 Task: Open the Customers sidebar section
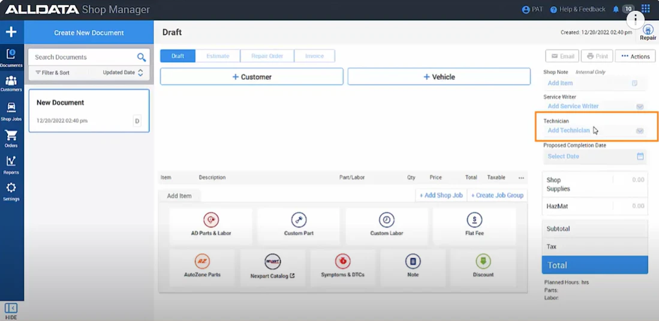pos(11,84)
